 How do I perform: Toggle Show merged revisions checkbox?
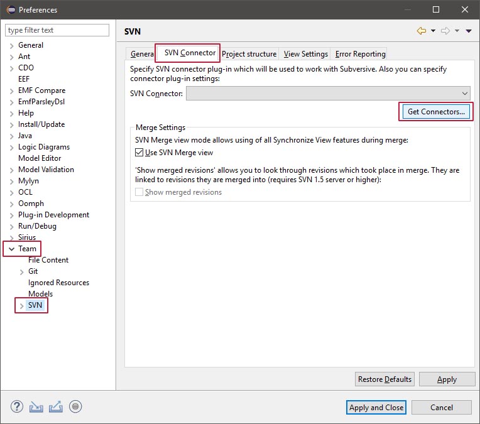pyautogui.click(x=139, y=192)
